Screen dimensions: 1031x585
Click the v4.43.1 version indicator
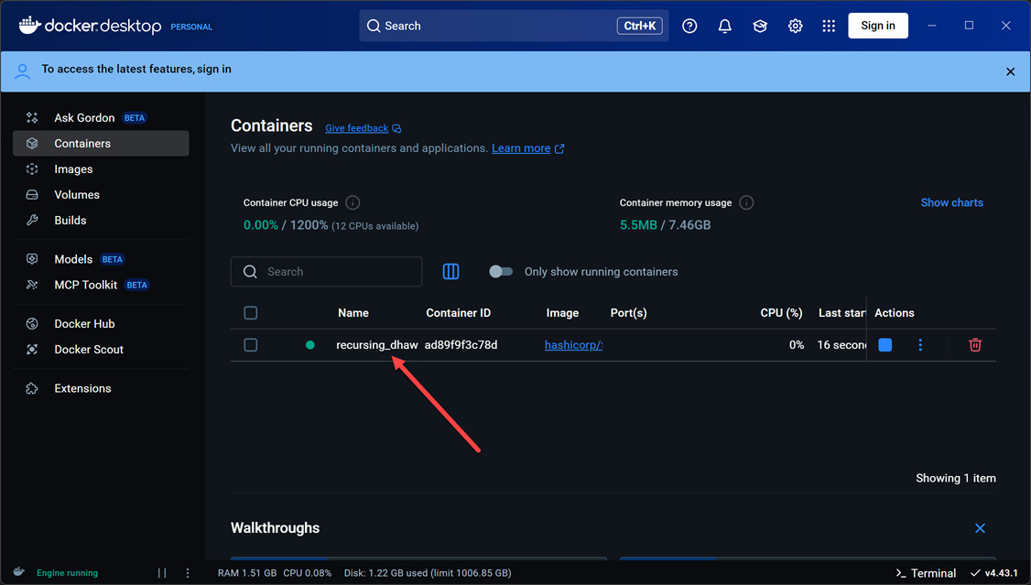[x=994, y=573]
